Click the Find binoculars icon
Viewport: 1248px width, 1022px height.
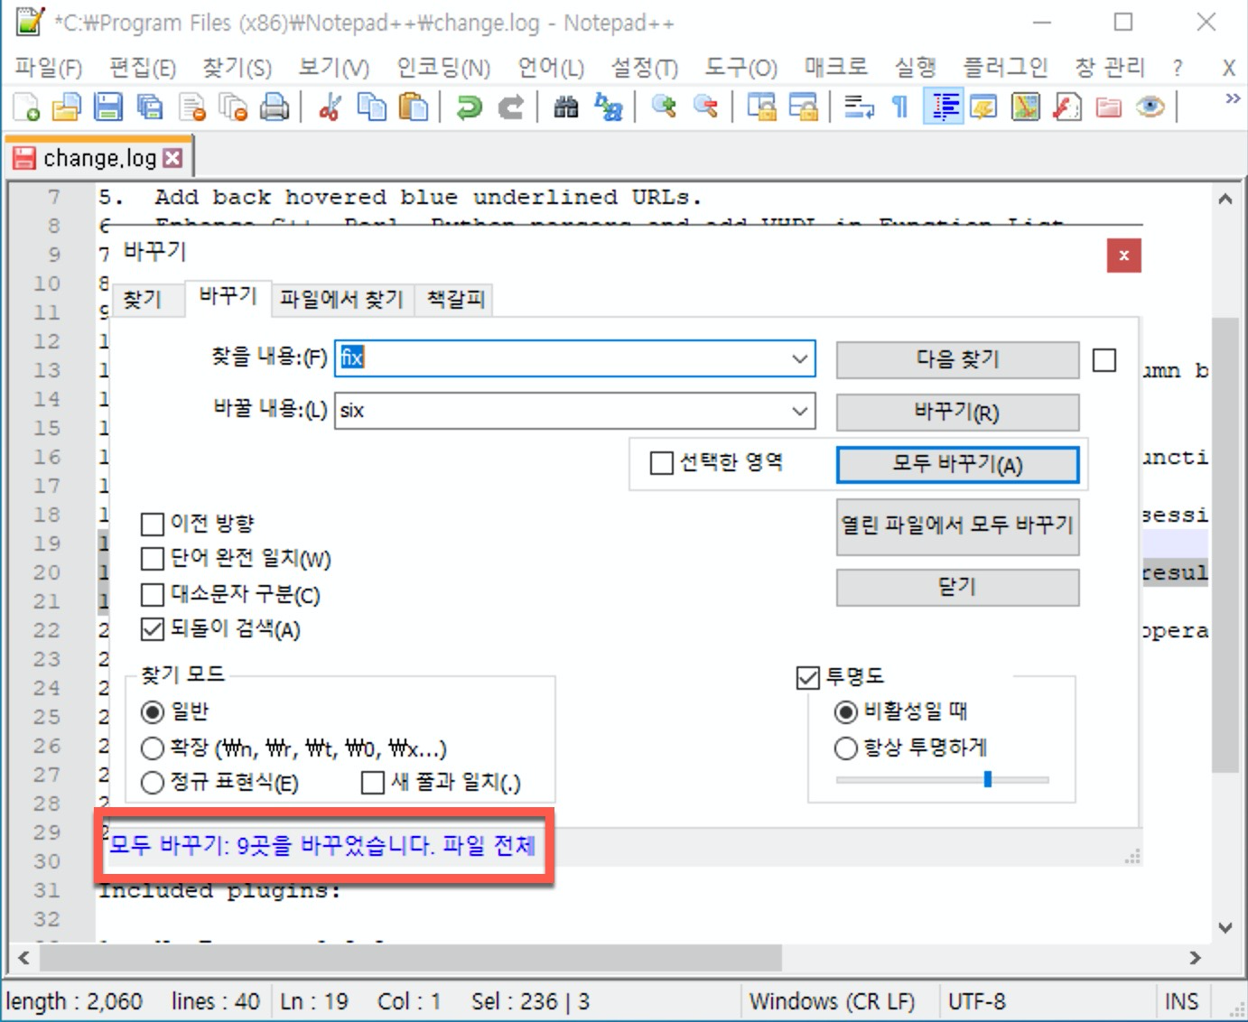click(566, 107)
